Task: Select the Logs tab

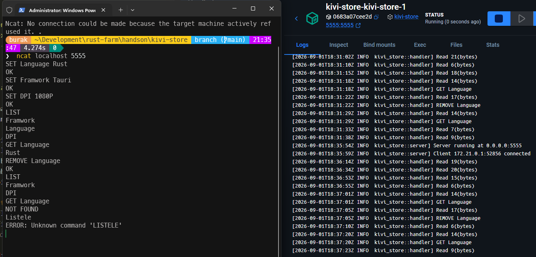Action: pyautogui.click(x=302, y=45)
